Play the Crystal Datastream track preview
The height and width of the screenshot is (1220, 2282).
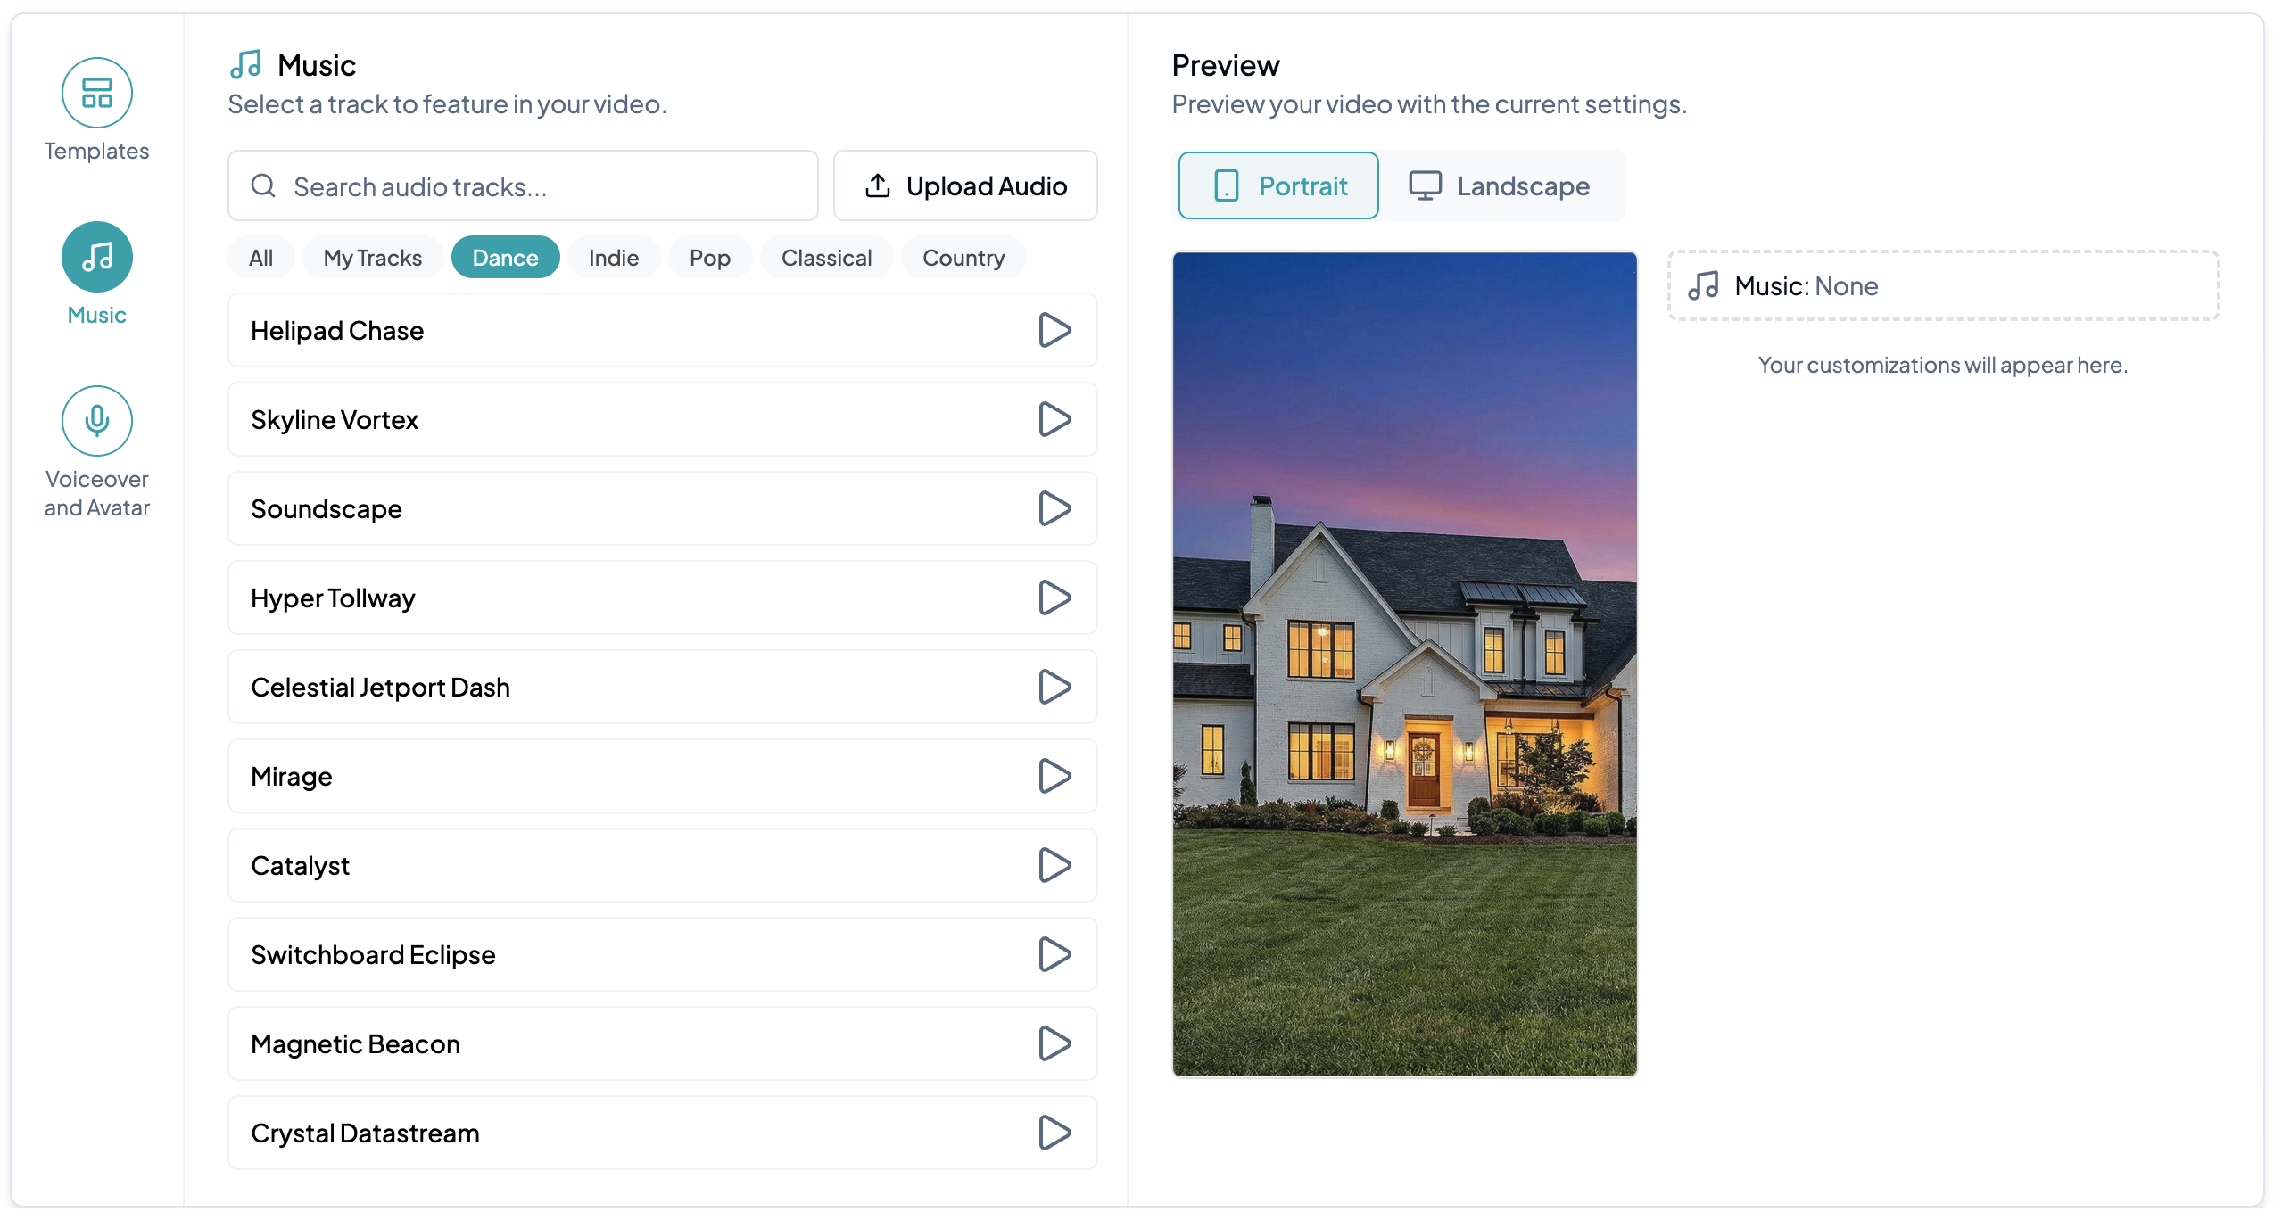coord(1054,1133)
